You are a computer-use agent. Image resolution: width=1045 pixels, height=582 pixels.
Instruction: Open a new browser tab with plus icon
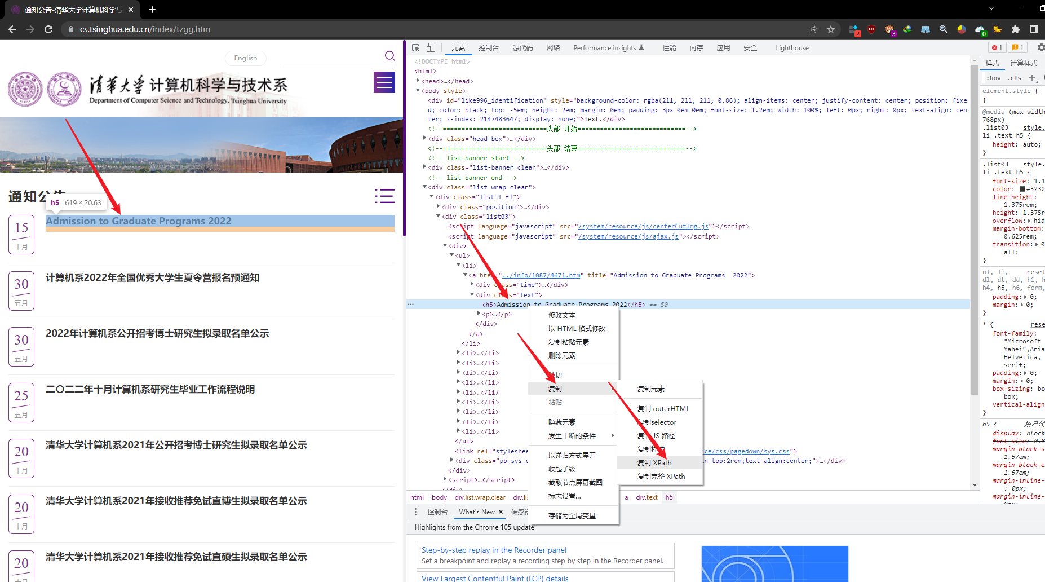152,10
